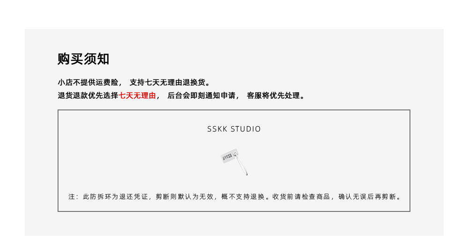Screen dimensions: 468x247
Task: Click the 确认无误后再剪断 phrase
Action: click(367, 196)
